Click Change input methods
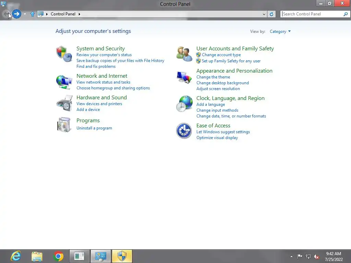The height and width of the screenshot is (263, 351). (x=217, y=110)
